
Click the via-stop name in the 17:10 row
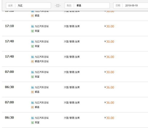click(37, 31)
